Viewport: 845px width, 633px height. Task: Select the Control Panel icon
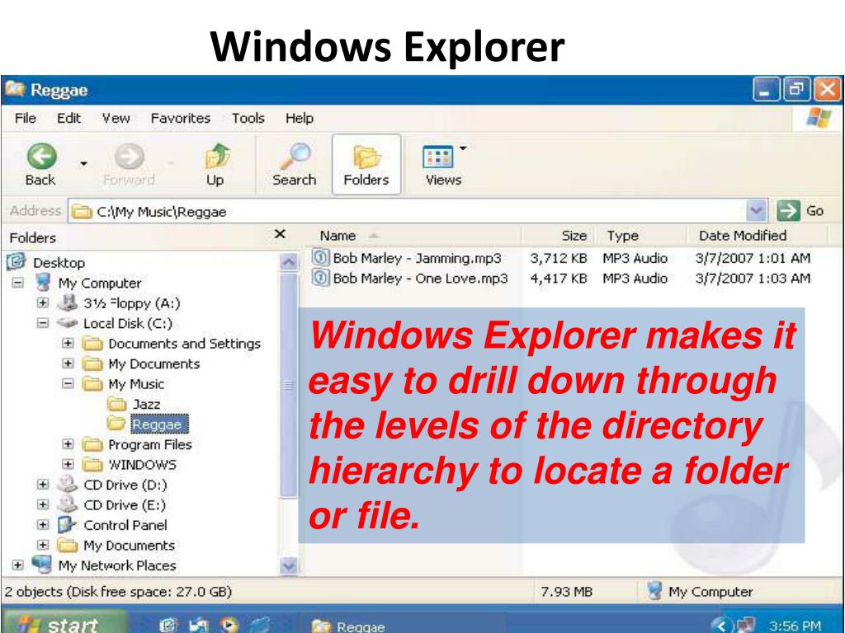click(68, 524)
